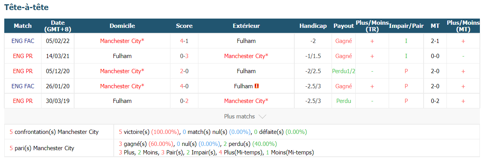Click the 0-3 score on 14/03/21
The height and width of the screenshot is (161, 483).
coord(184,56)
